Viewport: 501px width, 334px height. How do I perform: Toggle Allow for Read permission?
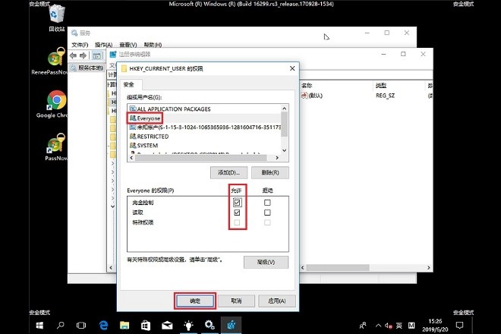point(237,213)
